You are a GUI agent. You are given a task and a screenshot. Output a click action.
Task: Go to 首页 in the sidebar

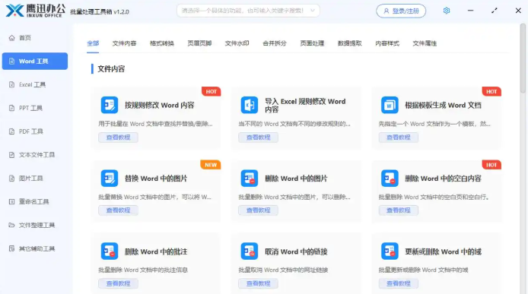click(x=35, y=38)
